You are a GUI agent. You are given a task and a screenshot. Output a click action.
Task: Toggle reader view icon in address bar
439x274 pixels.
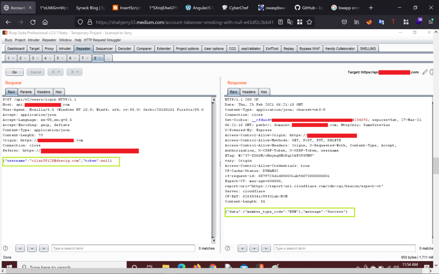[x=280, y=22]
